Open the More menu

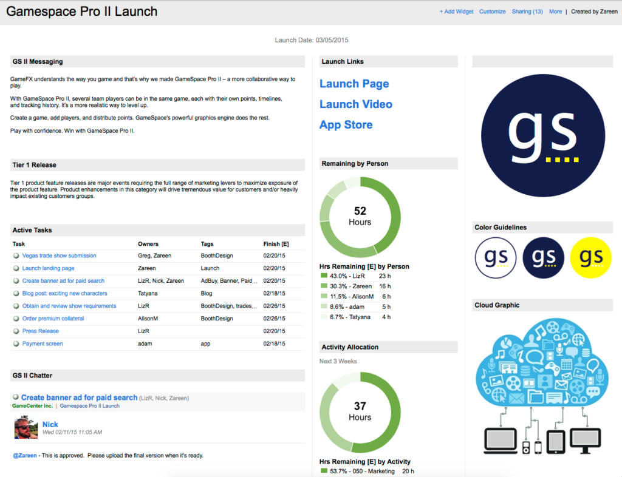pos(555,12)
